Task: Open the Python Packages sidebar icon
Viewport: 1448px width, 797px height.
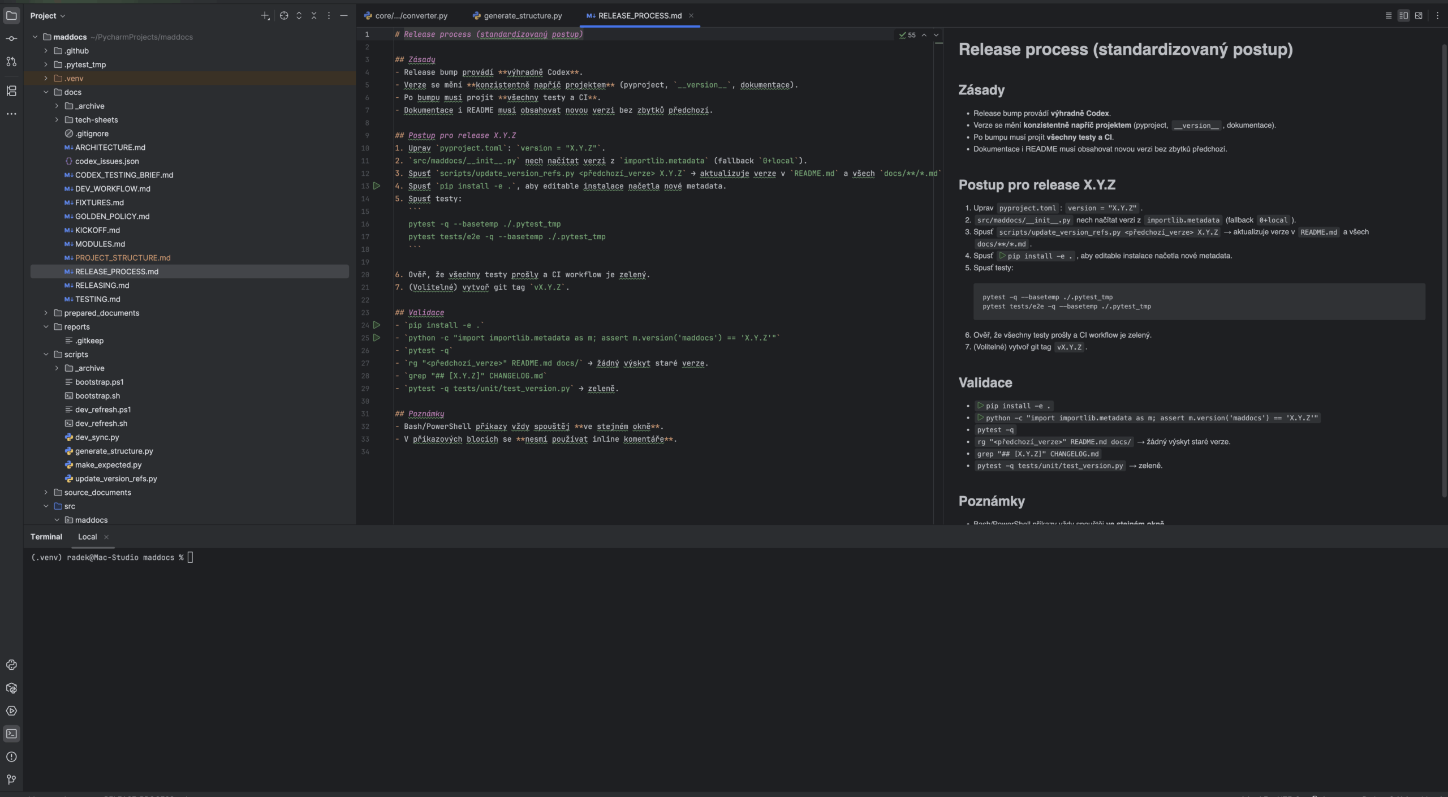Action: point(11,688)
